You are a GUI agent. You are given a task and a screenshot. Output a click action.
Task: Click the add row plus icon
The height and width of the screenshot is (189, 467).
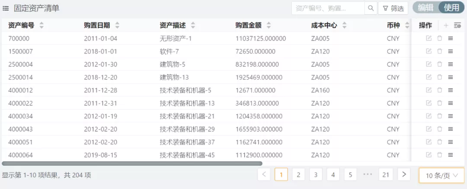click(x=446, y=25)
